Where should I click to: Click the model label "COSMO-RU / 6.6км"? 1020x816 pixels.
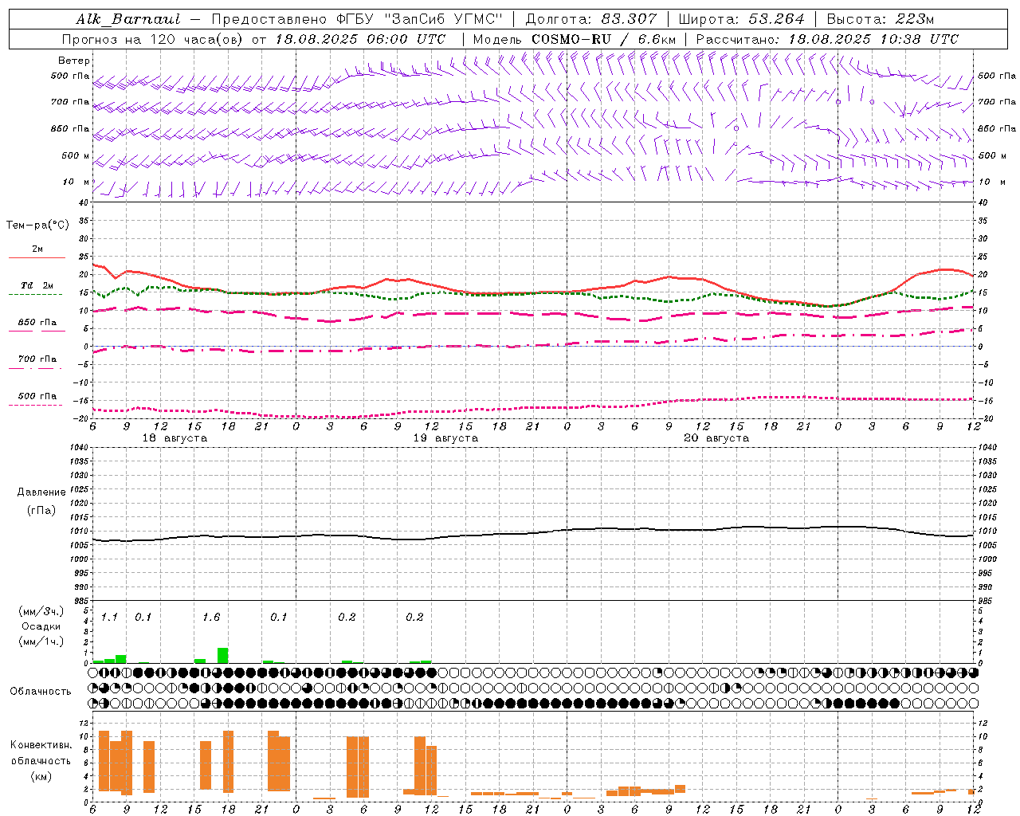[603, 39]
